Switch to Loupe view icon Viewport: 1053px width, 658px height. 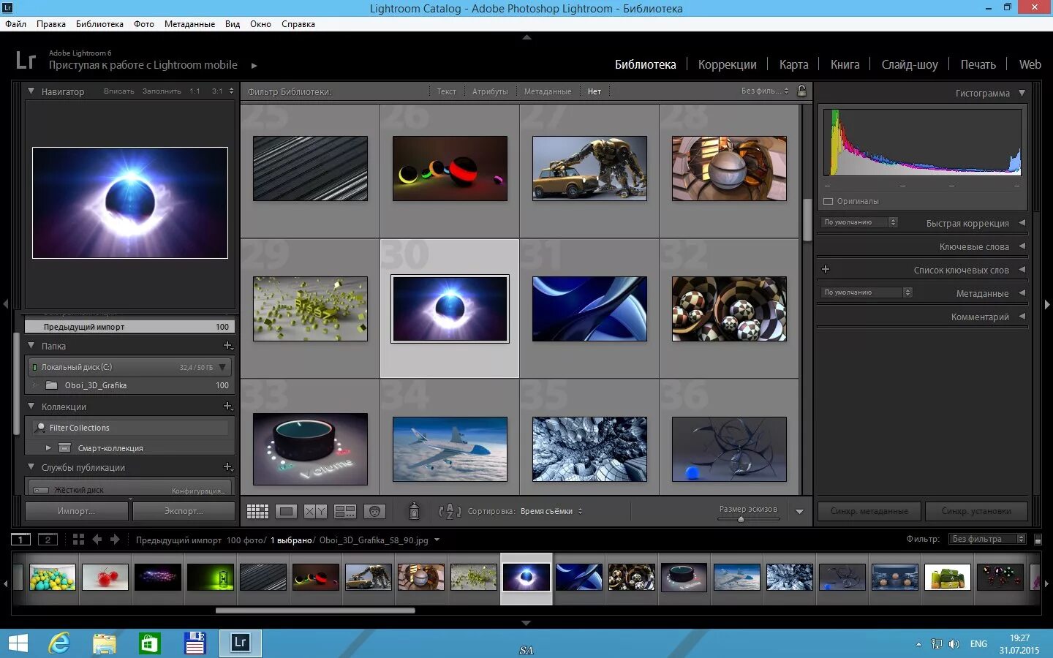coord(287,511)
